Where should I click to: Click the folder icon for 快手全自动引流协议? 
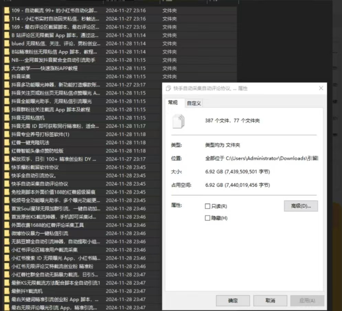7,175
